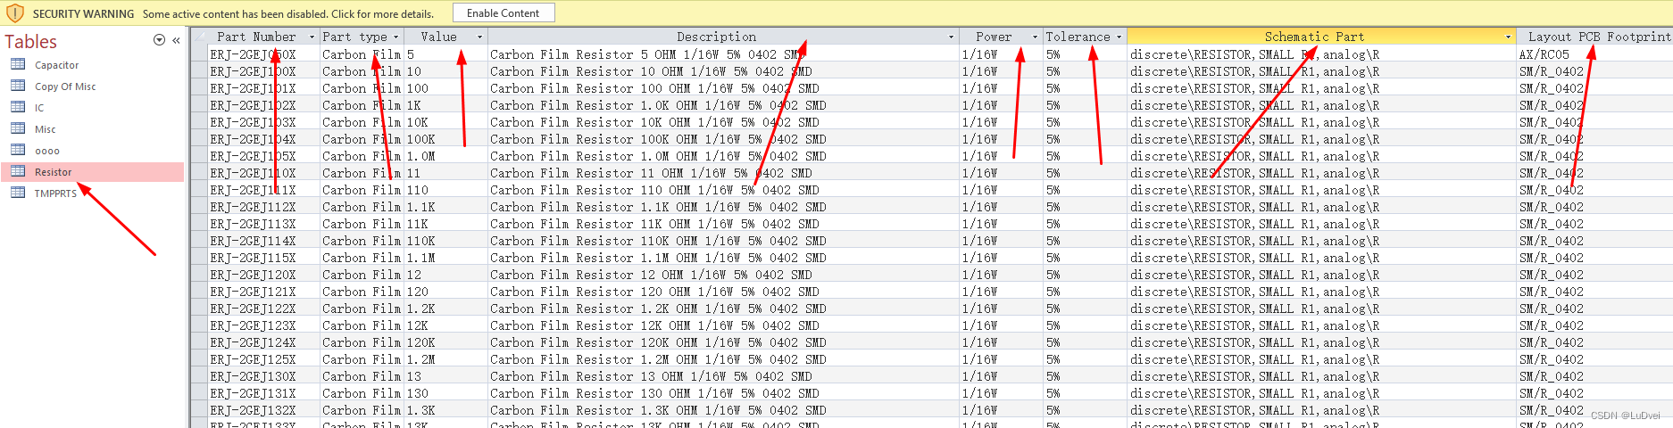
Task: Click the ERJ-2GEJ100X part number cell
Action: 254,71
